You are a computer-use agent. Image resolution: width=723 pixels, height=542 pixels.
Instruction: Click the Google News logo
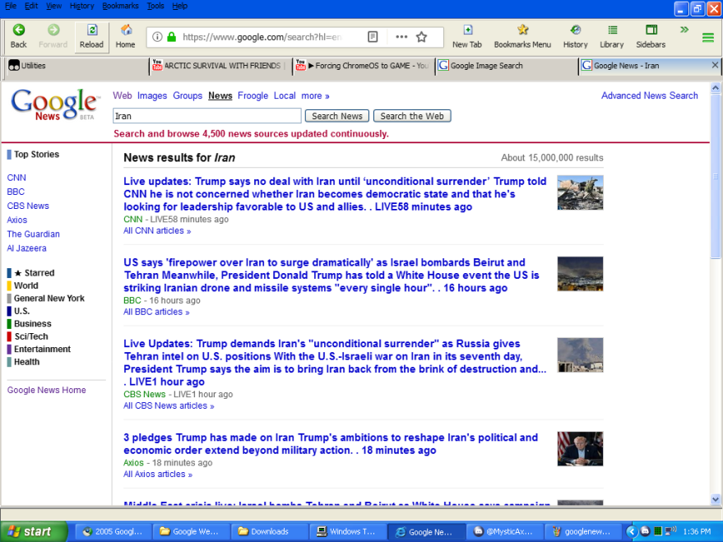[x=55, y=104]
